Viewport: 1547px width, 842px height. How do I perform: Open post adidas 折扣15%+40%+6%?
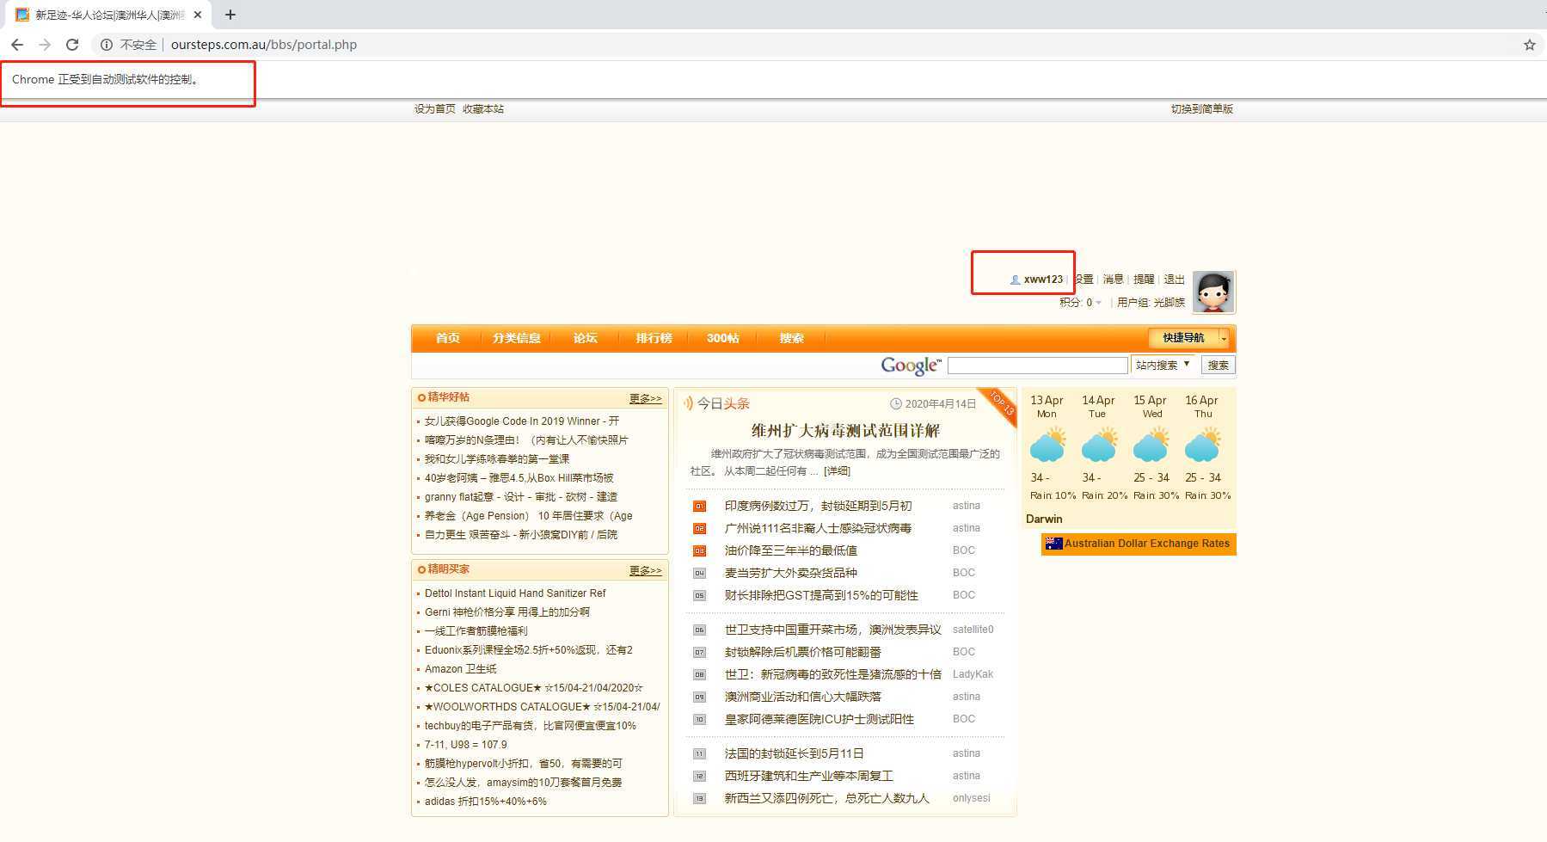(485, 802)
